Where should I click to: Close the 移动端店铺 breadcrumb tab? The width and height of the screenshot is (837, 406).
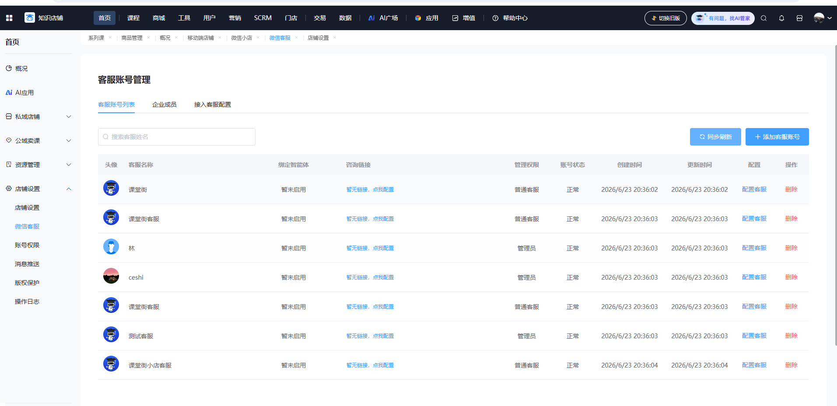[x=220, y=38]
